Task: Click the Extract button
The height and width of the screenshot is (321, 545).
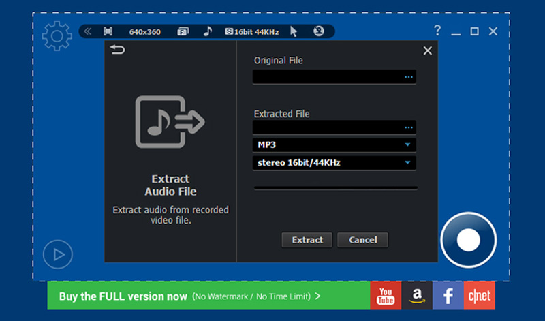Action: coord(307,240)
